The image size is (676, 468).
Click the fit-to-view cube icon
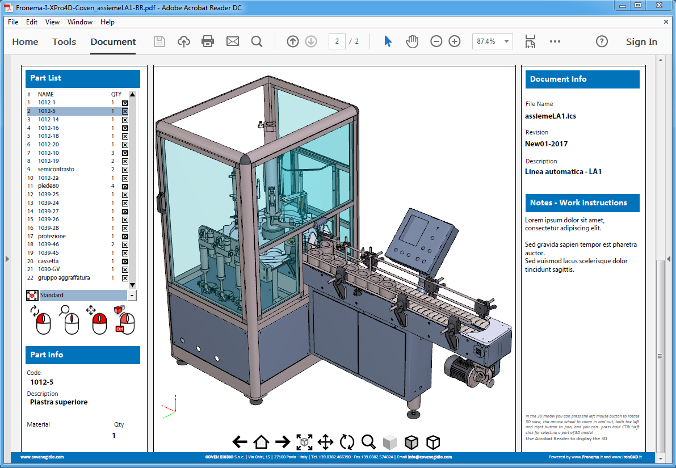tap(305, 442)
